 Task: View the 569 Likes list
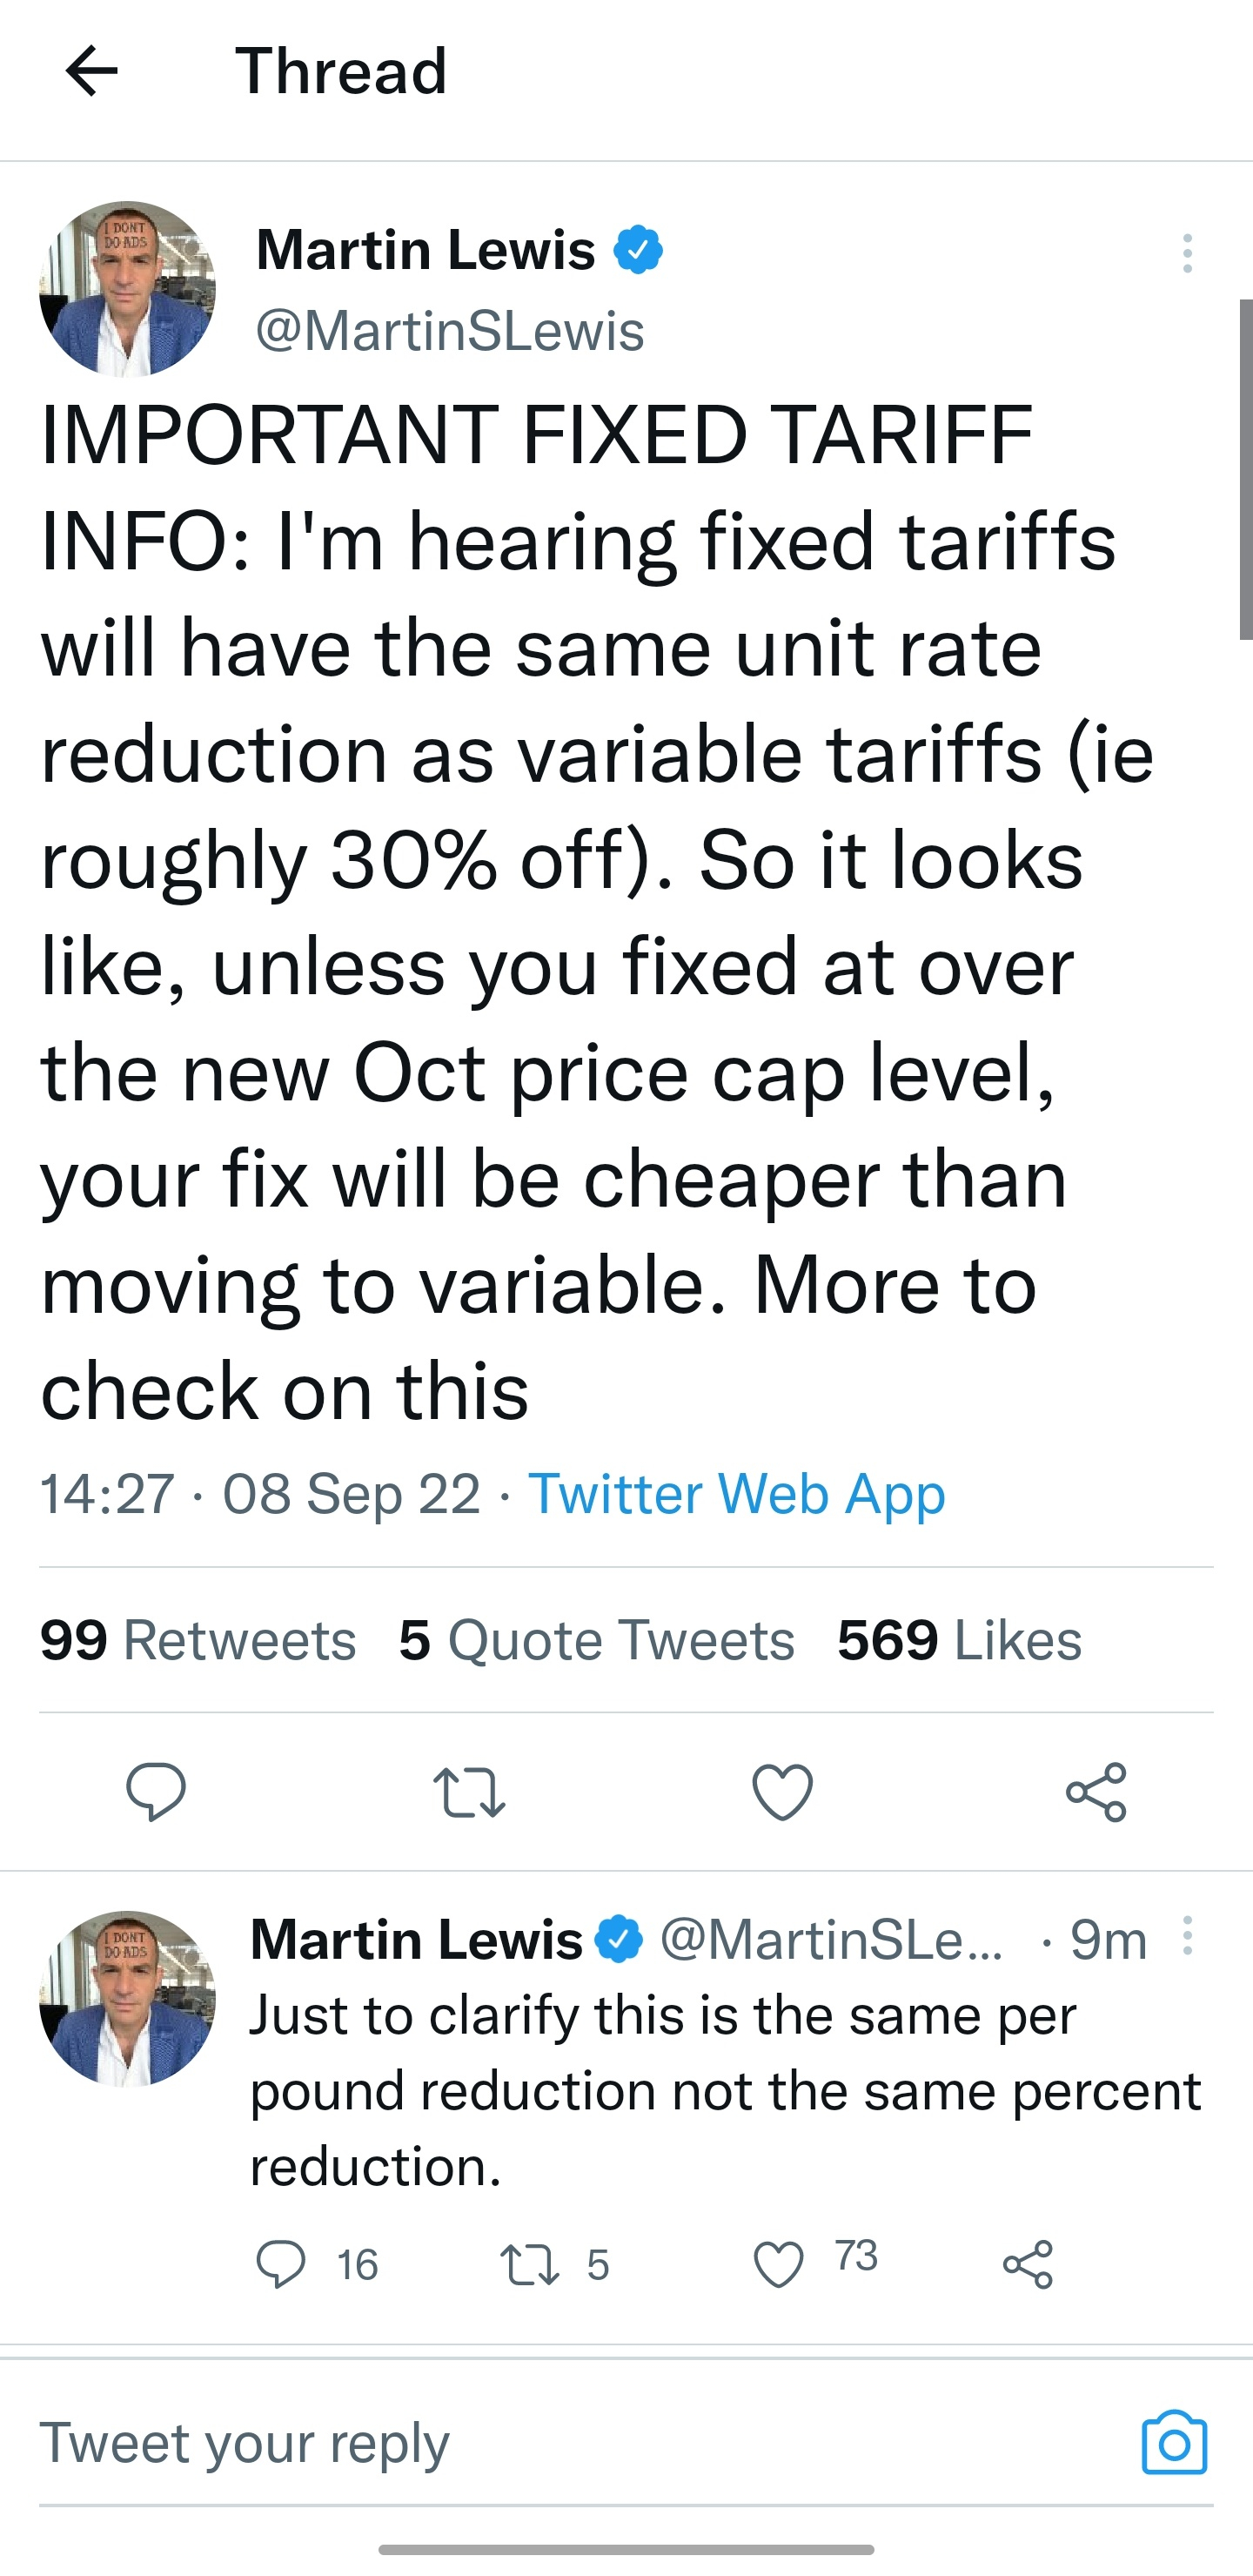pos(959,1640)
